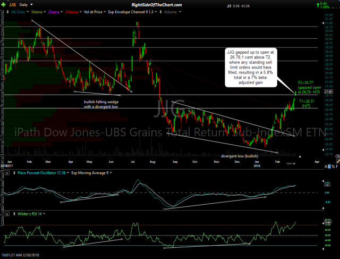Select the Daily timeframe label
Image resolution: width=340 pixels, height=259 pixels.
[23, 5]
